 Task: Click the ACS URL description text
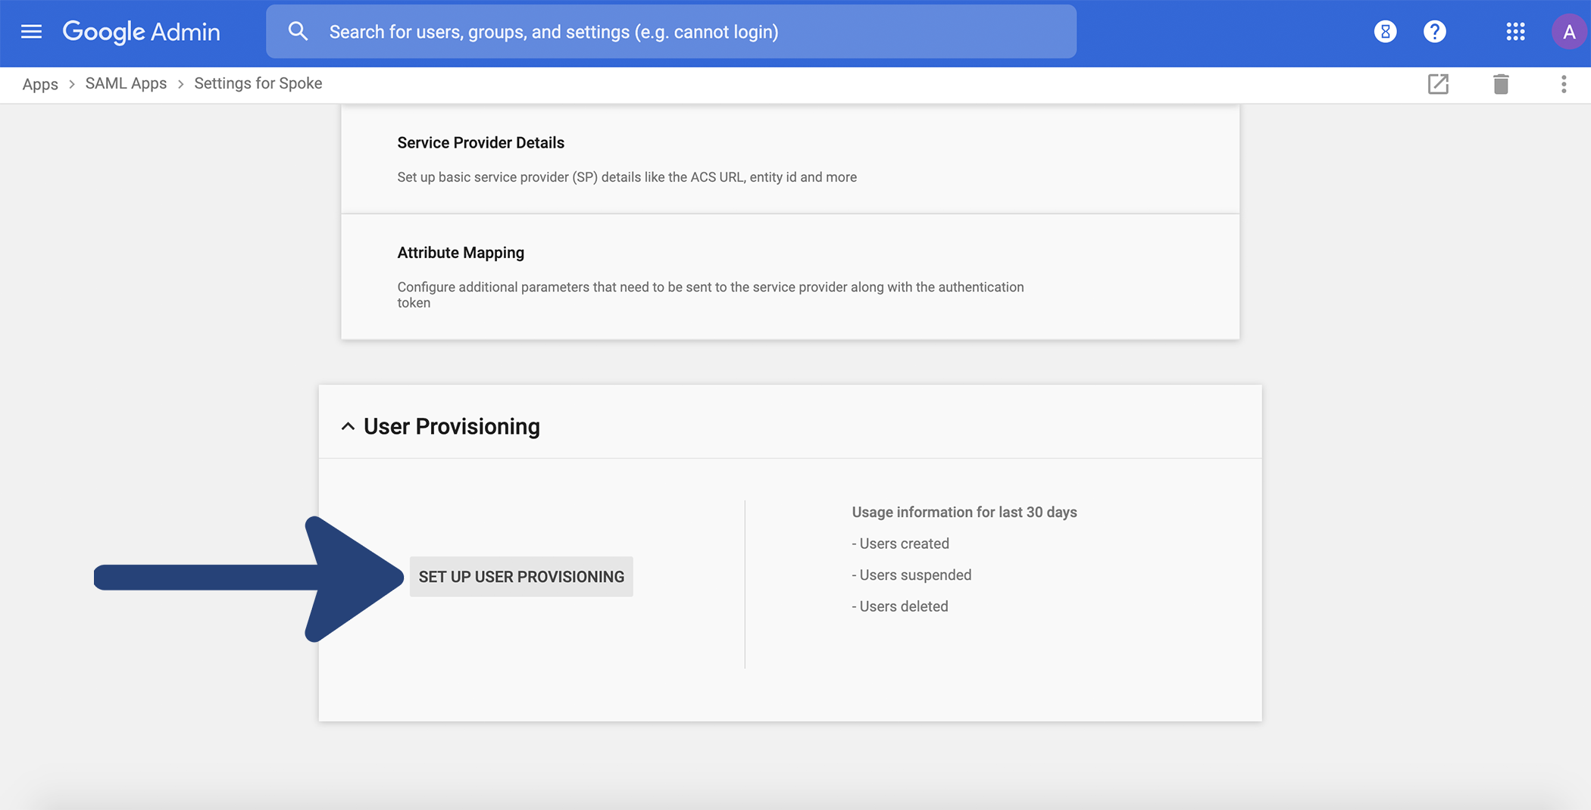[627, 177]
